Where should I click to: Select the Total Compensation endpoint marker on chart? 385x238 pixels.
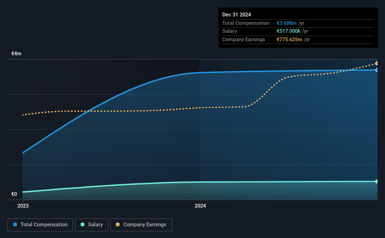(377, 70)
